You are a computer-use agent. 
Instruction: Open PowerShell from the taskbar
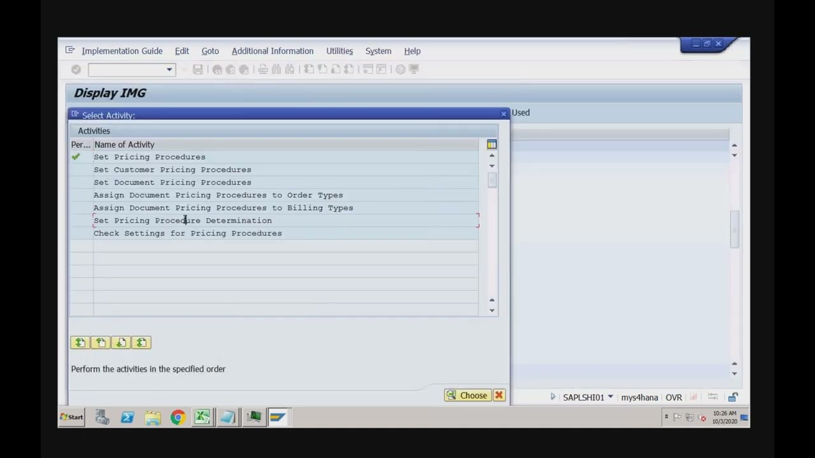[x=127, y=417]
